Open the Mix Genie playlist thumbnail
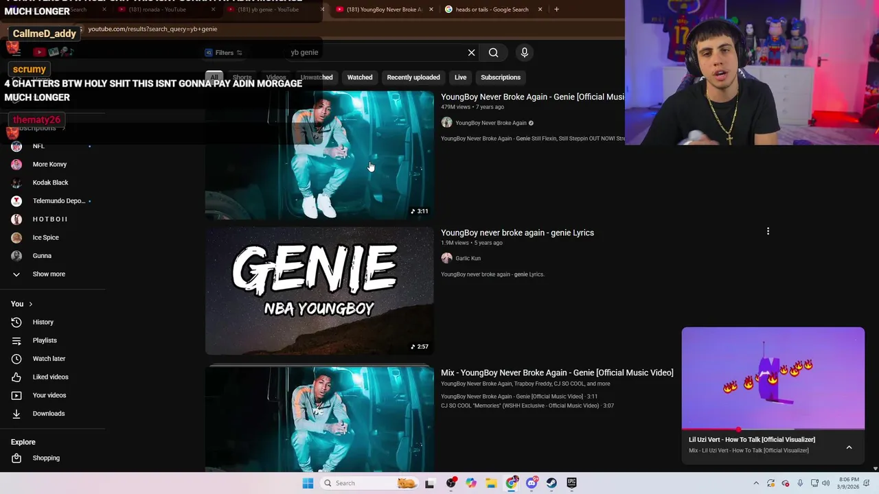 click(319, 419)
